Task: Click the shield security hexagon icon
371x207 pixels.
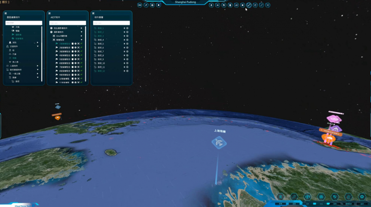Action: [335, 197]
